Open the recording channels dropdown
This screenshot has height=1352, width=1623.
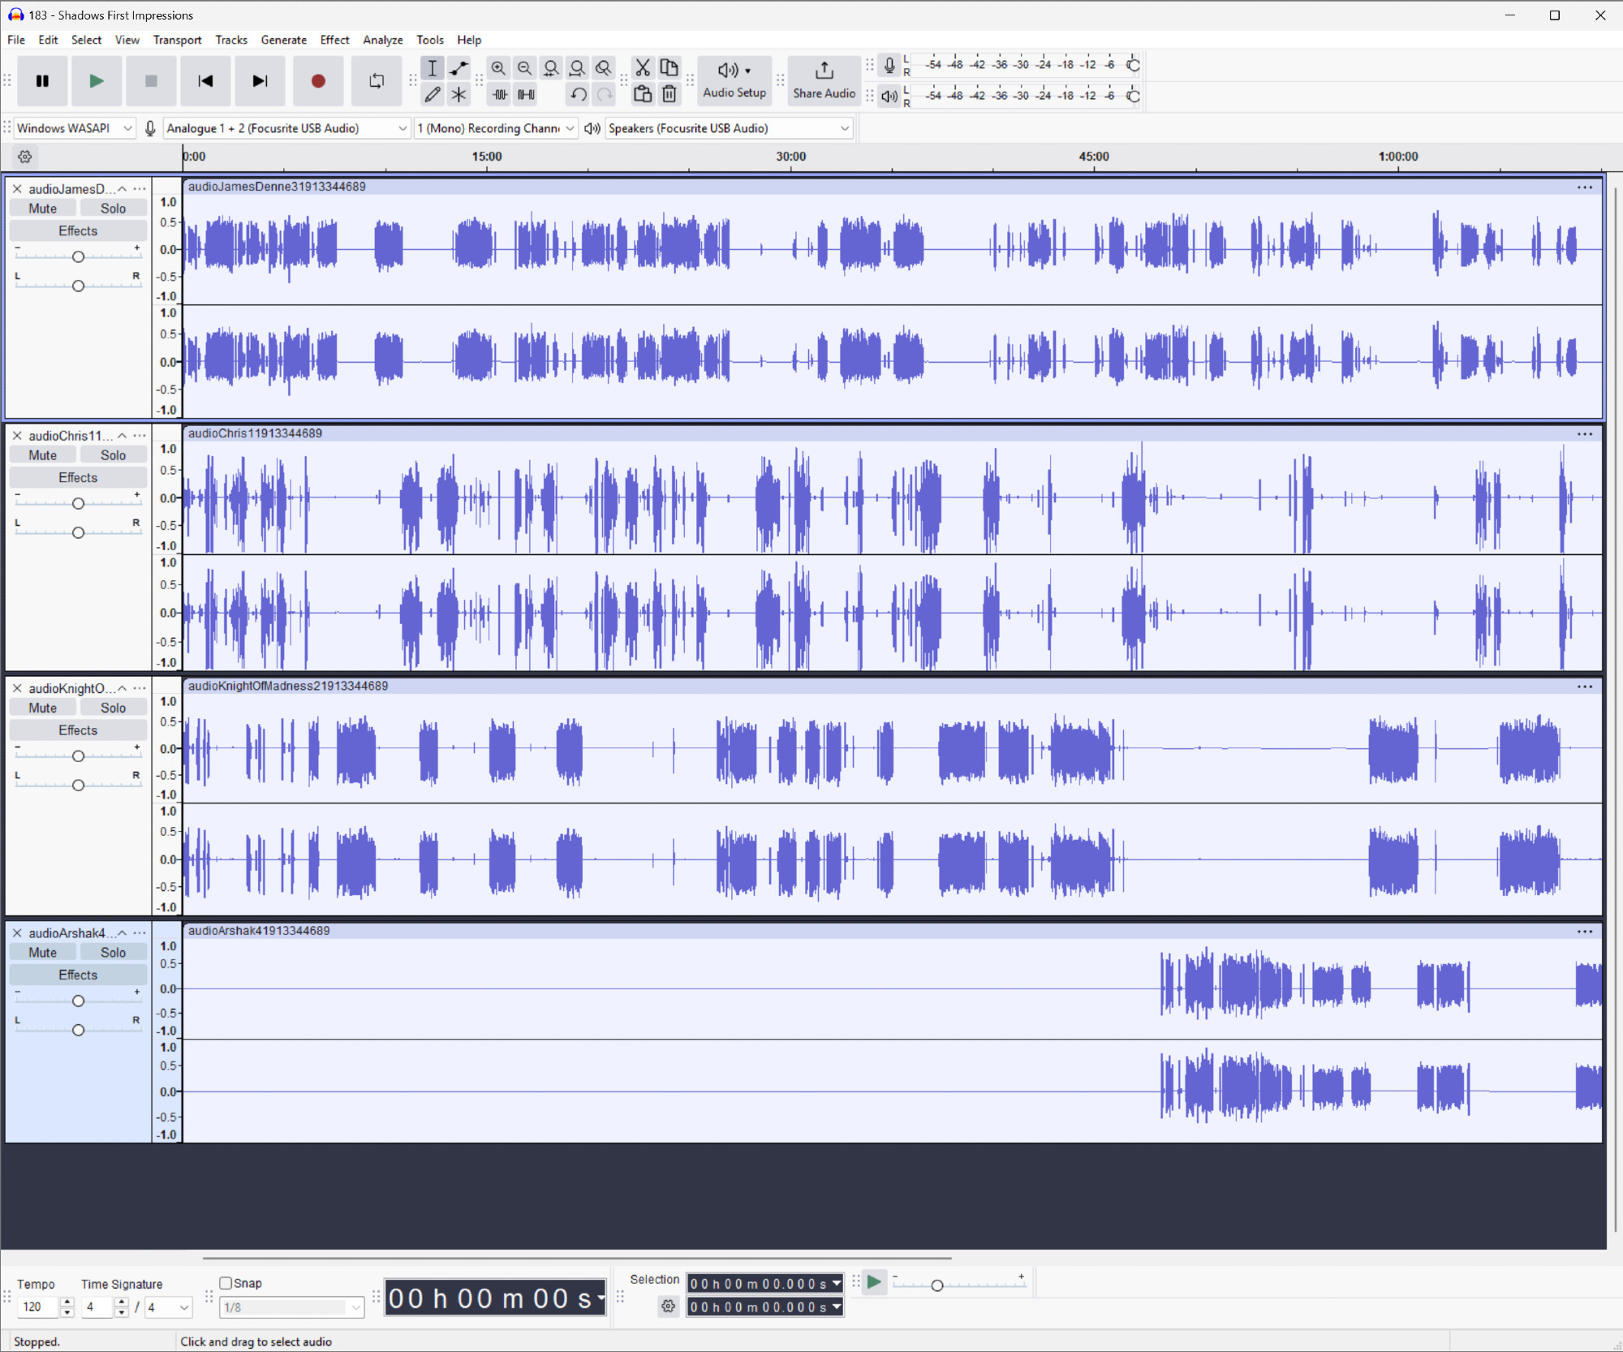(496, 128)
